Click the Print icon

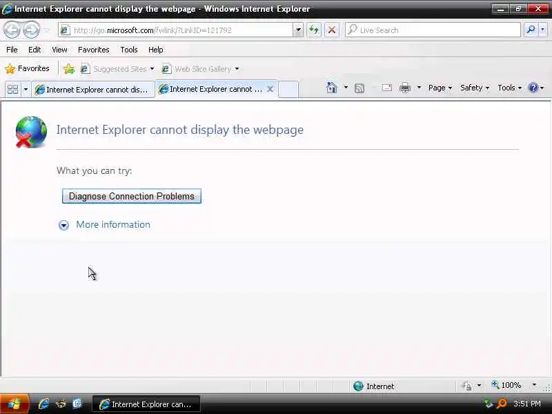(405, 88)
